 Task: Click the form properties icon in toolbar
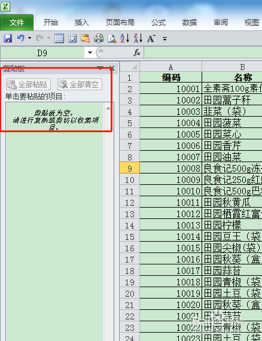[x=72, y=38]
